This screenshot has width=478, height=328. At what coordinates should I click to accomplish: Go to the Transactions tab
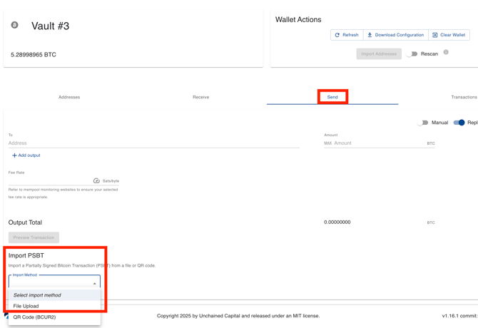(x=464, y=97)
